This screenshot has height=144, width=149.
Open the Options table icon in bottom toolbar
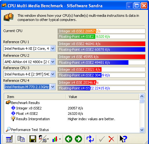coord(9,139)
